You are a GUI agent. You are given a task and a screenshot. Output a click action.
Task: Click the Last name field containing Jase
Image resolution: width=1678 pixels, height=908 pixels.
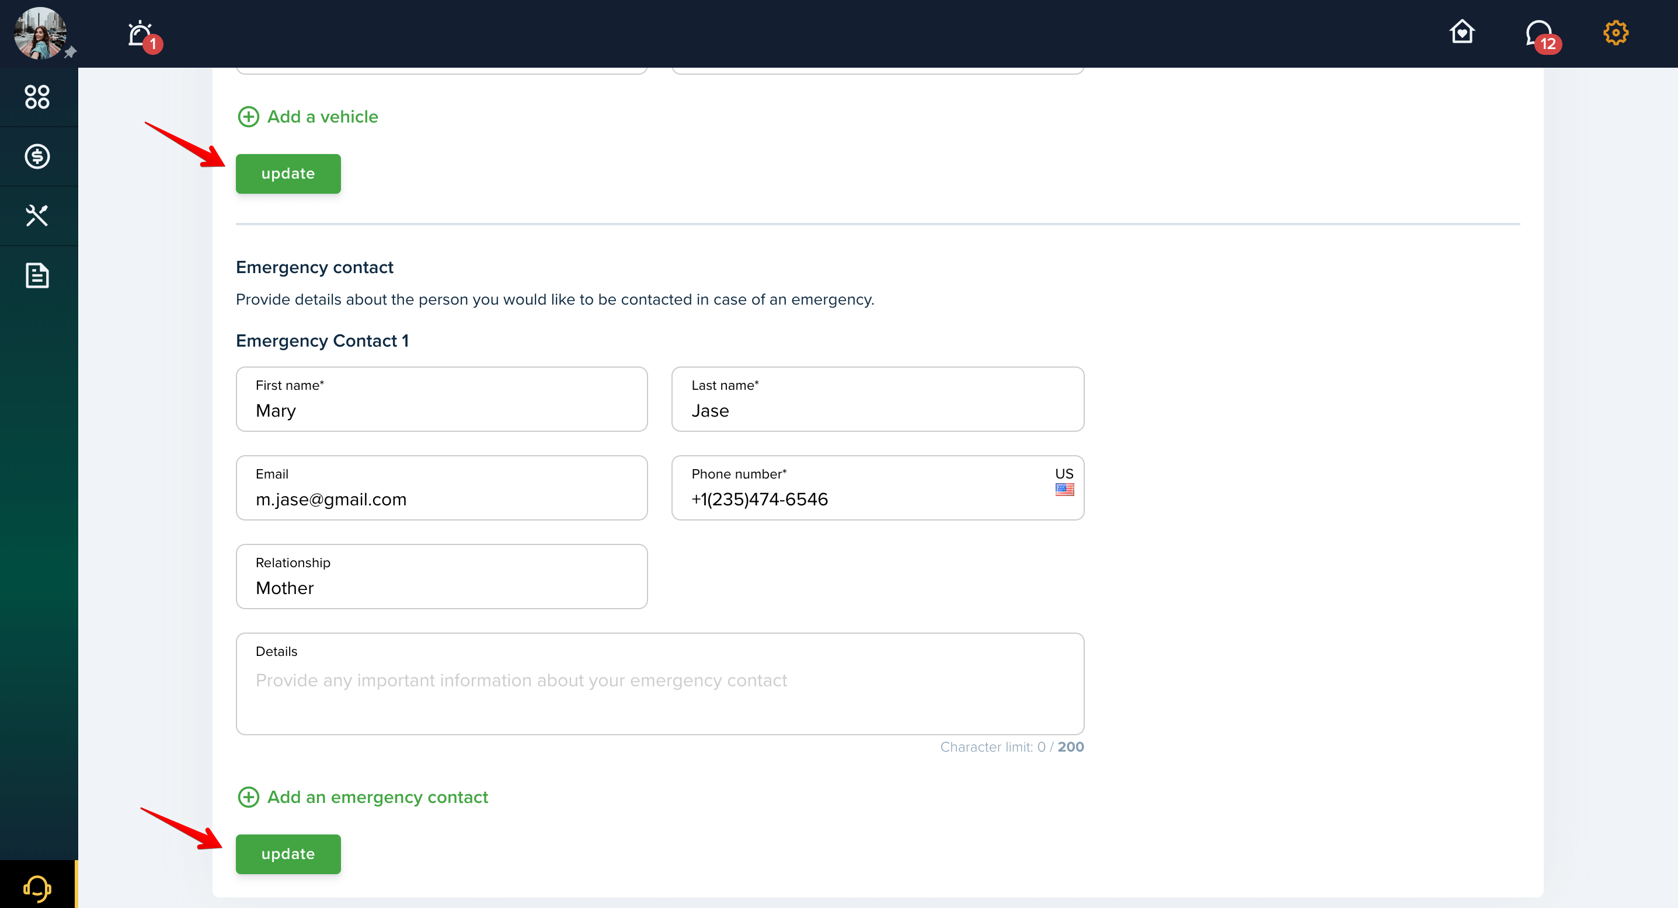[x=878, y=399]
